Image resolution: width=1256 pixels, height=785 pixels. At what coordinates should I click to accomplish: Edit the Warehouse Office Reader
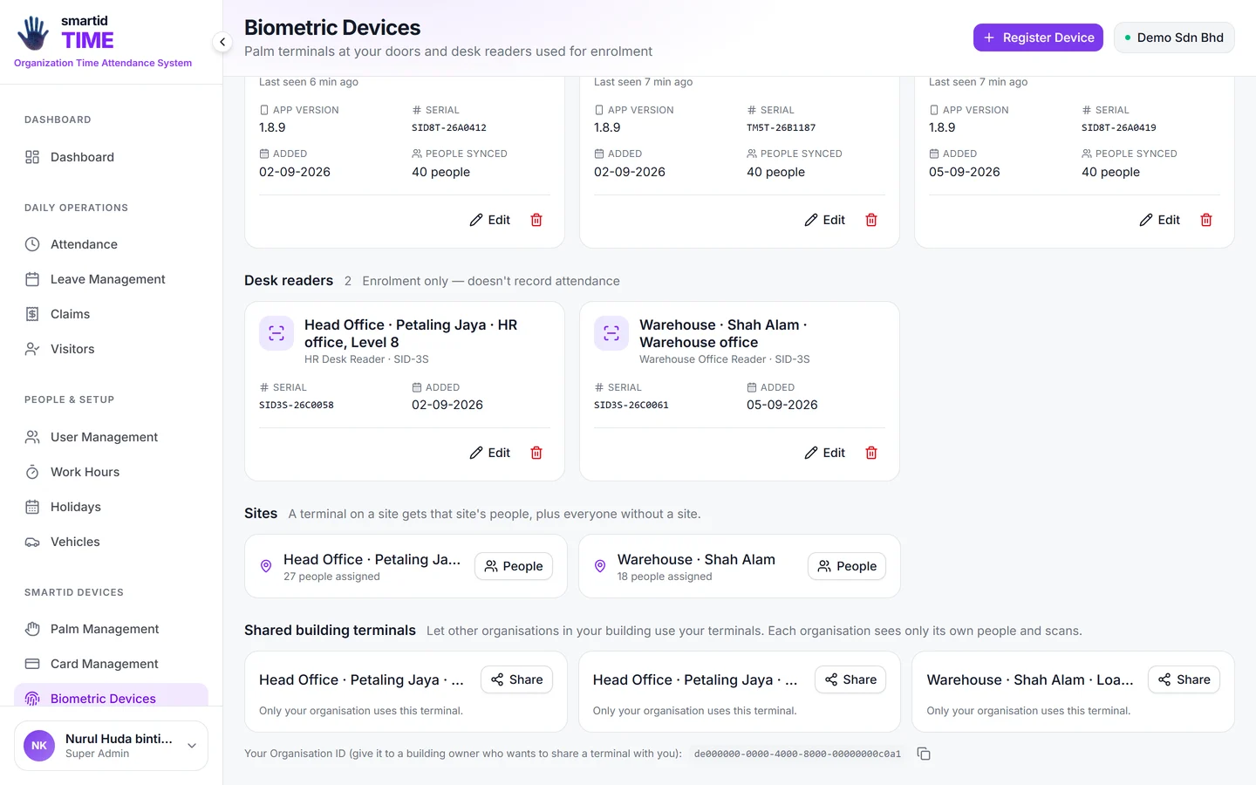point(824,453)
